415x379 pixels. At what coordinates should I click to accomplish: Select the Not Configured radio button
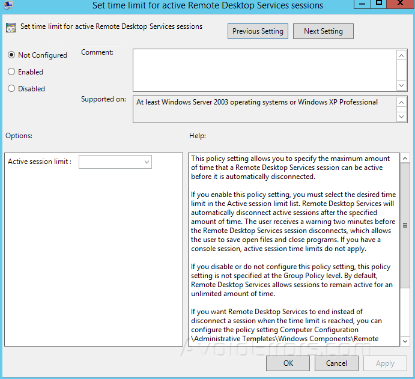[x=11, y=55]
